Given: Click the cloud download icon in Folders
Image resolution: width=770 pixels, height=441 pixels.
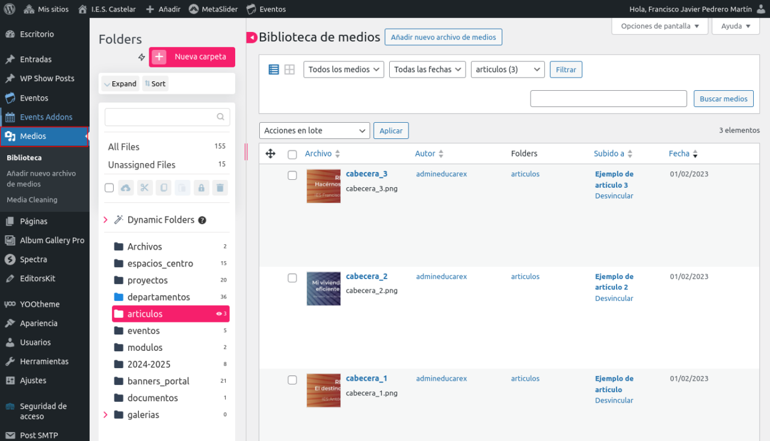Looking at the screenshot, I should pyautogui.click(x=126, y=188).
